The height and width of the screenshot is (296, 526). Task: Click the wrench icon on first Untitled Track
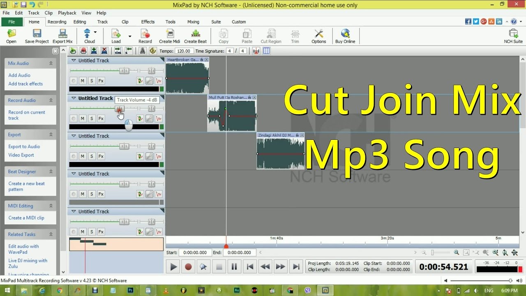(150, 81)
